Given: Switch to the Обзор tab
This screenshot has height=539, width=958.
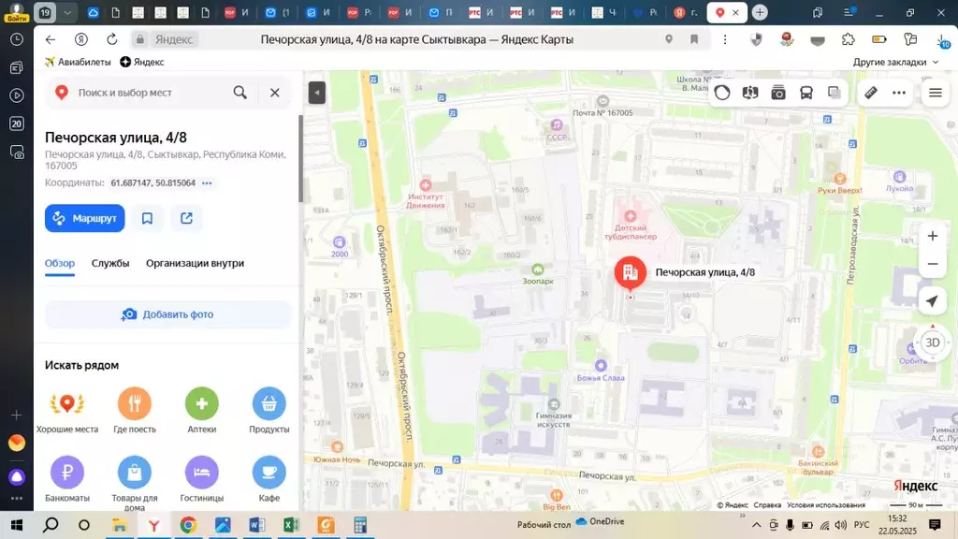Looking at the screenshot, I should click(60, 263).
